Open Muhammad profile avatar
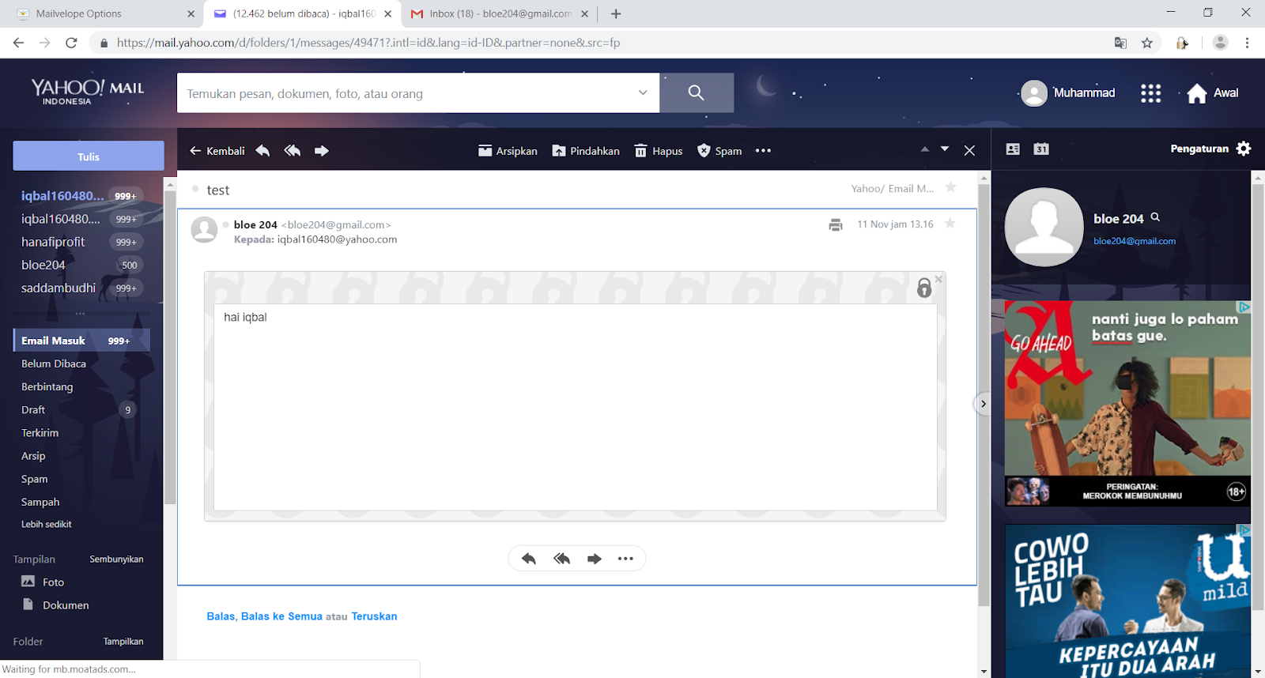Image resolution: width=1265 pixels, height=678 pixels. 1034,93
